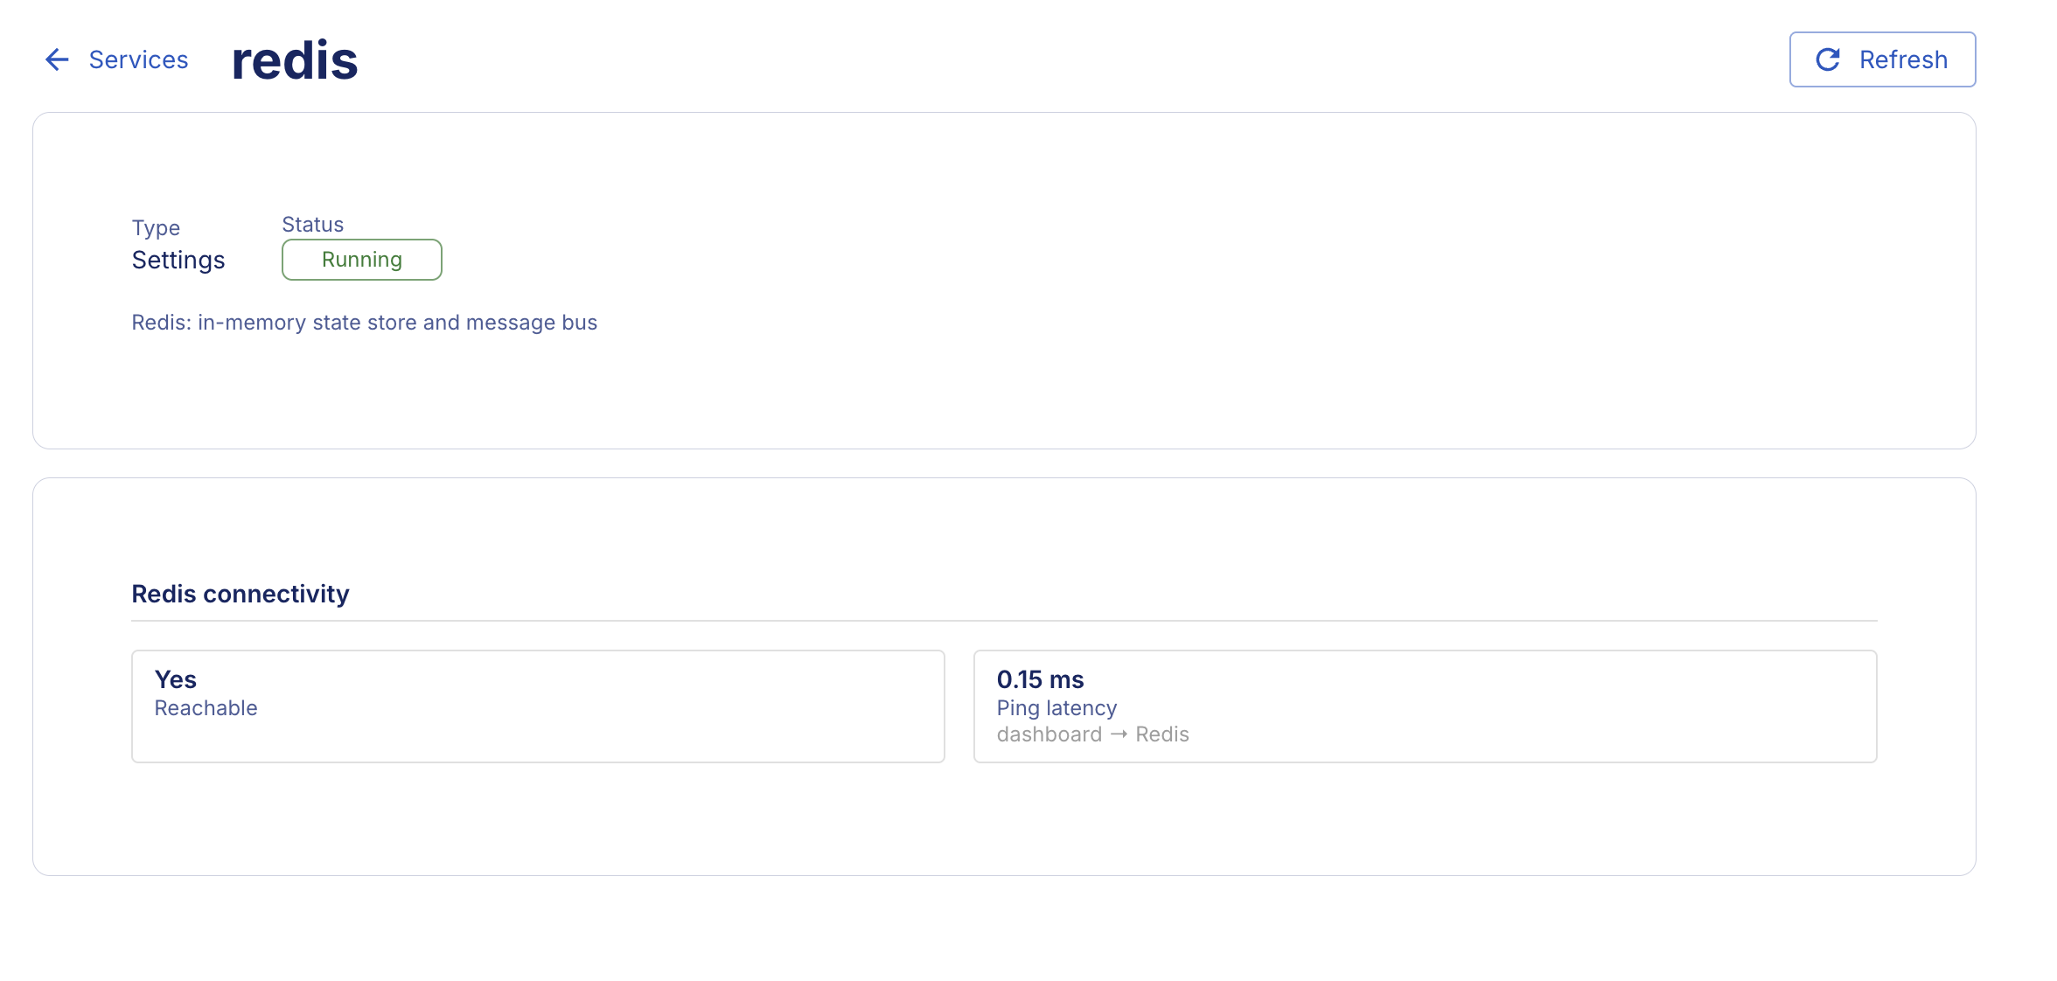Click the Yes reachable value

pos(176,679)
